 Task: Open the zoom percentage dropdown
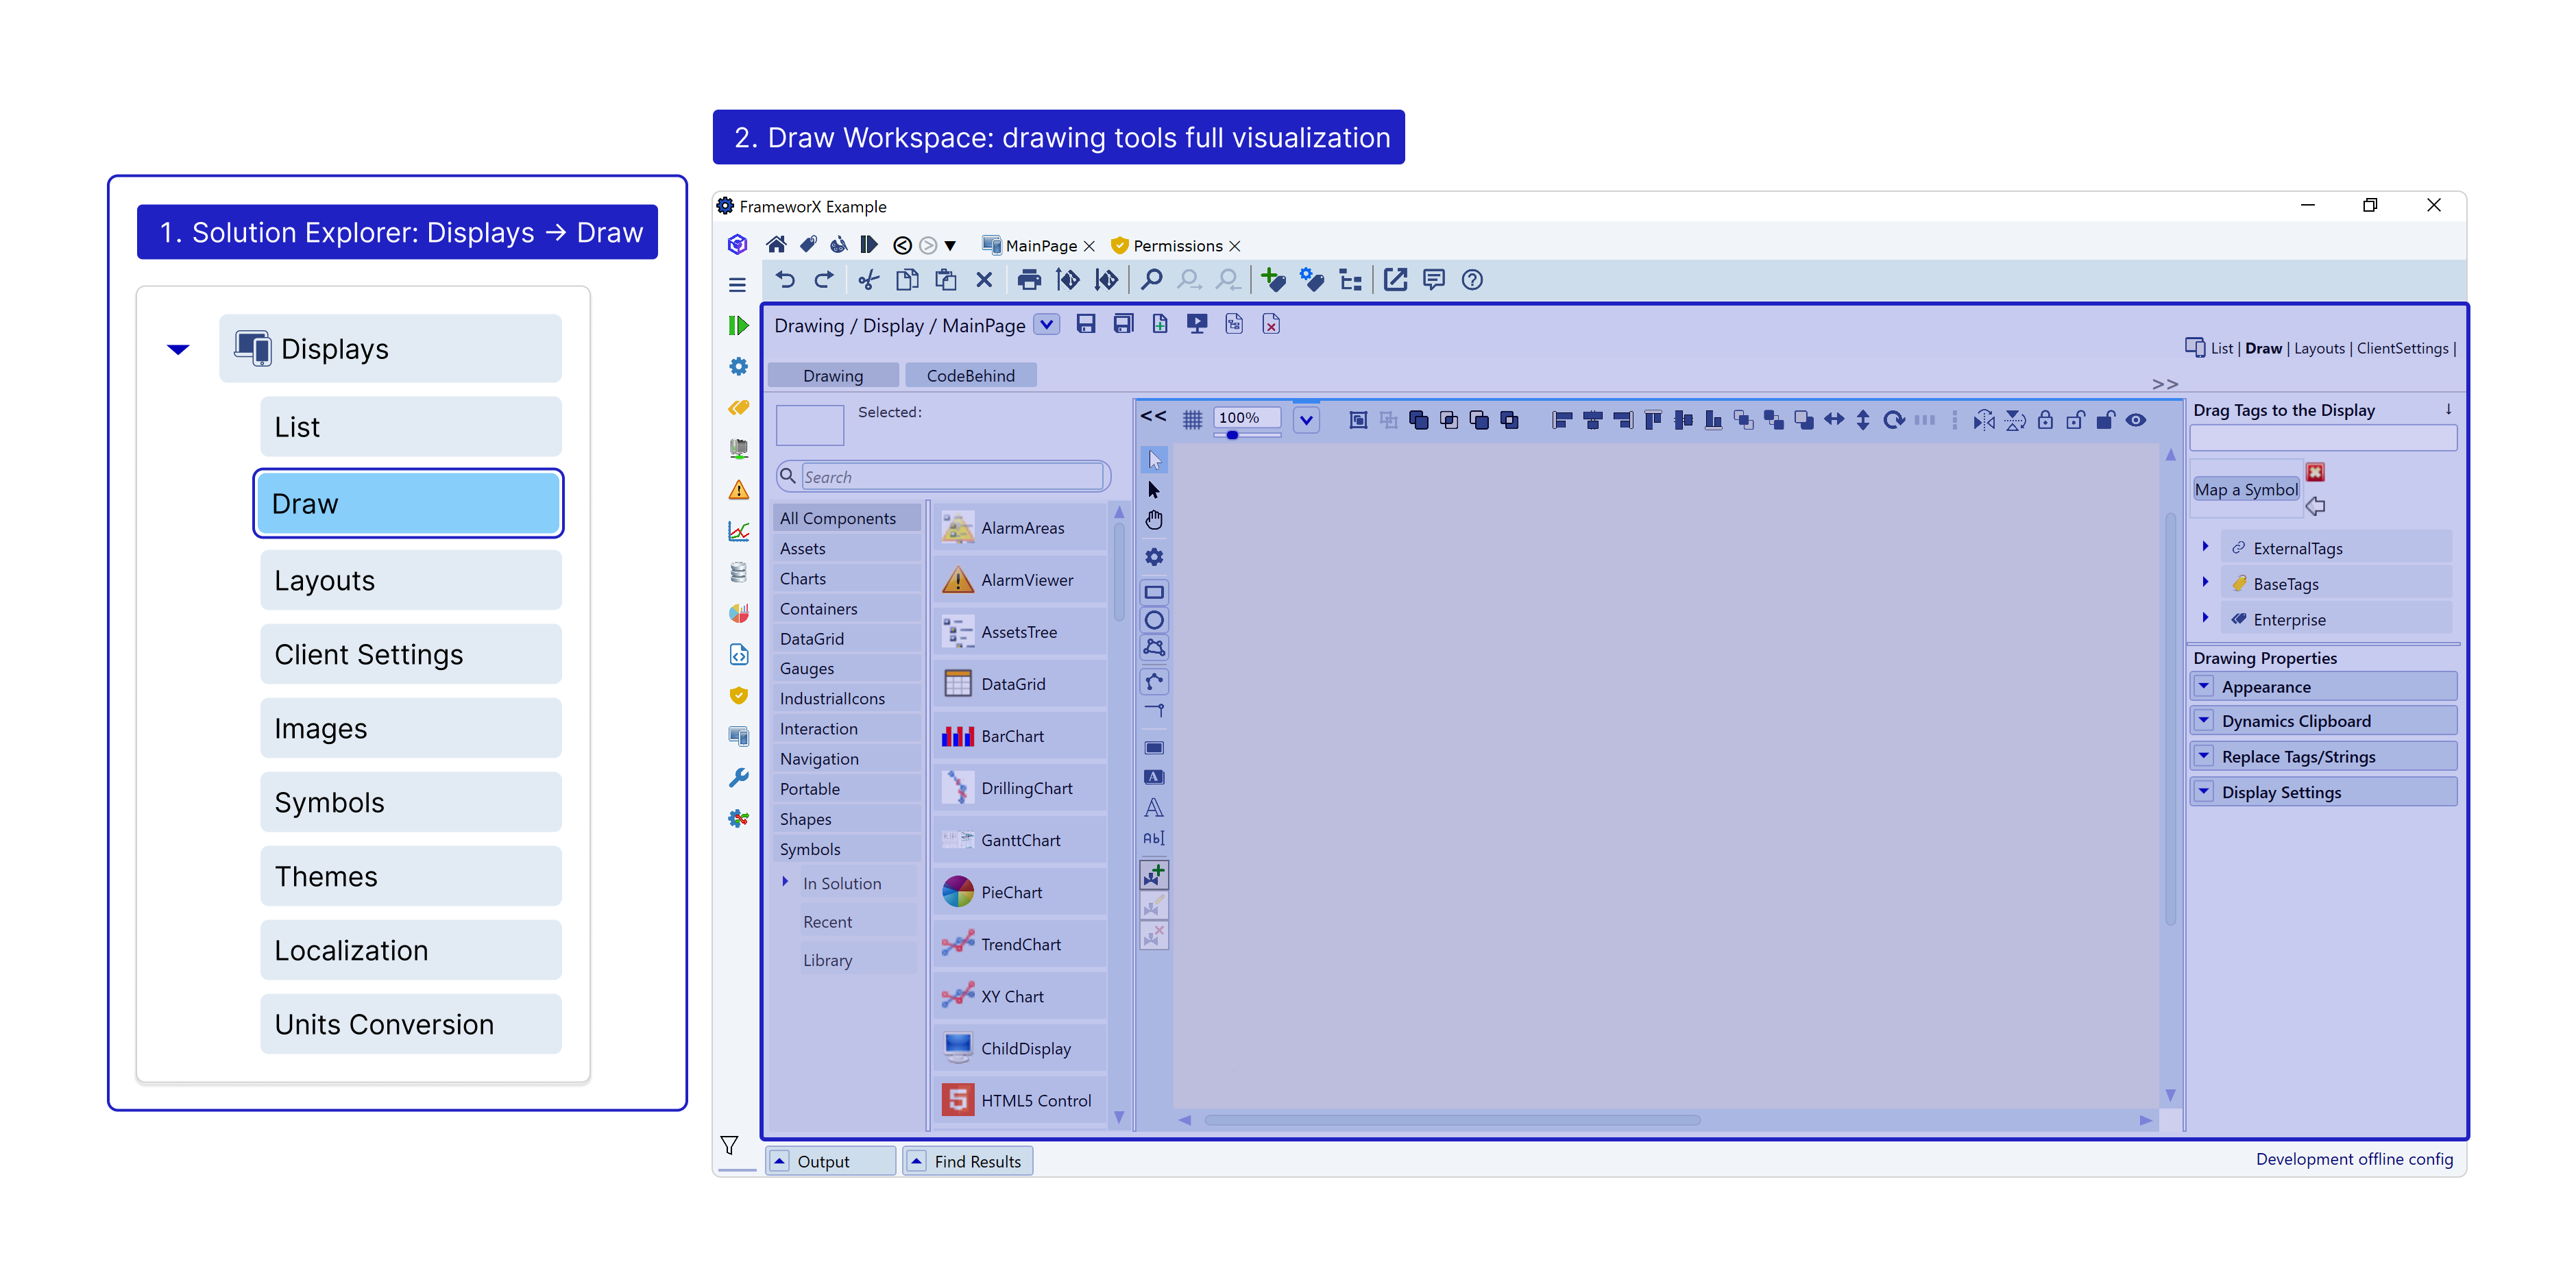1306,420
